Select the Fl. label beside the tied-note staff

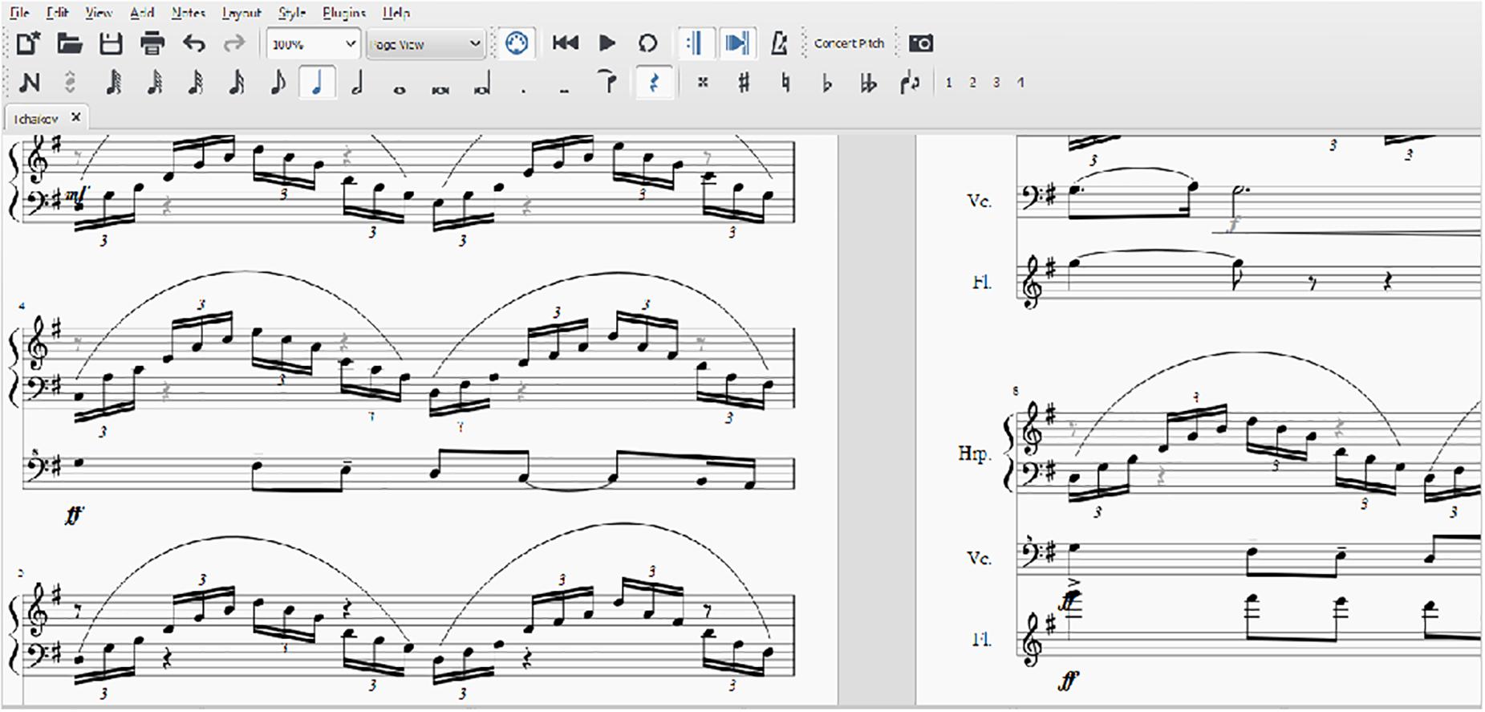(981, 282)
